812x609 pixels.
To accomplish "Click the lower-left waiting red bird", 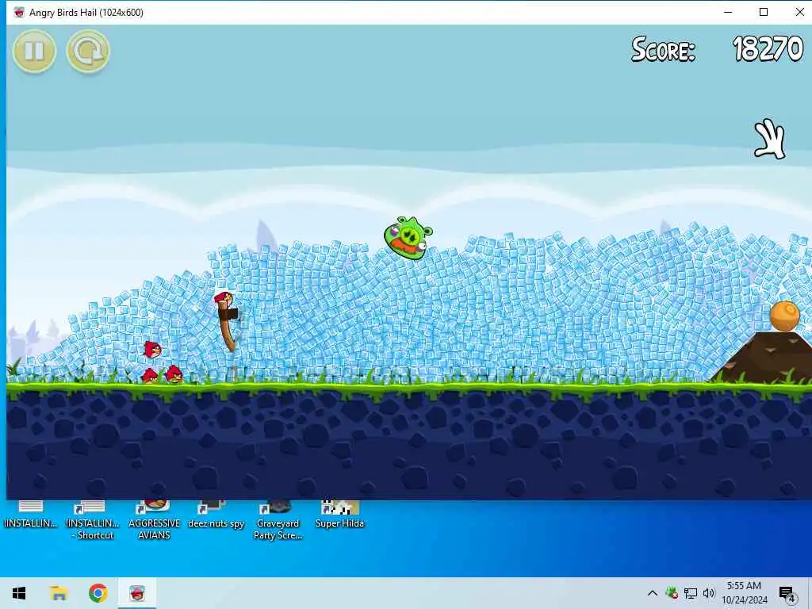I will point(150,375).
